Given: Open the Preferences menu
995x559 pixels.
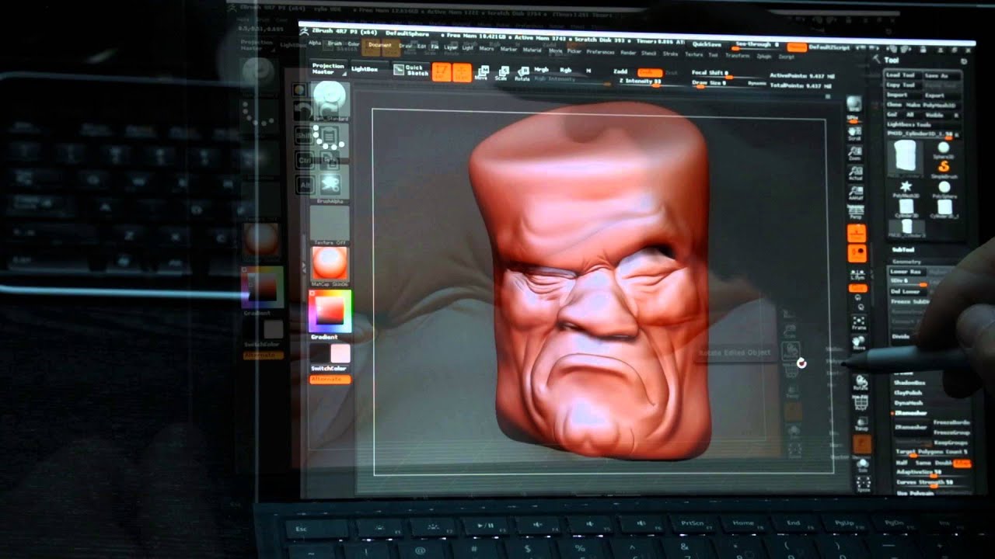Looking at the screenshot, I should point(601,51).
